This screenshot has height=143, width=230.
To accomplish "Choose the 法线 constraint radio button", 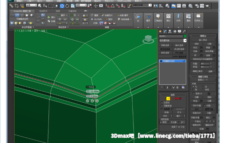I will tap(203, 89).
